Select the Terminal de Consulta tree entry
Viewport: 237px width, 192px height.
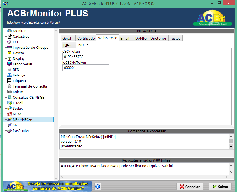click(30, 86)
